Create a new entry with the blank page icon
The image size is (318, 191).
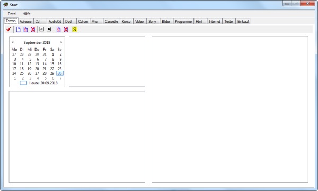coord(18,30)
